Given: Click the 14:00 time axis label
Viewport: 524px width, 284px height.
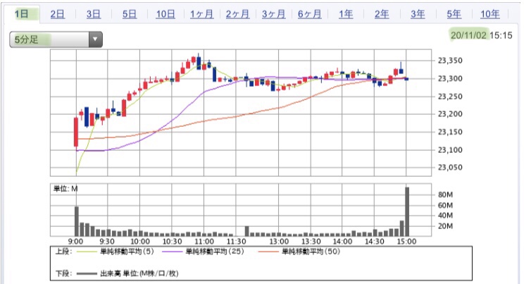Looking at the screenshot, I should pos(342,242).
